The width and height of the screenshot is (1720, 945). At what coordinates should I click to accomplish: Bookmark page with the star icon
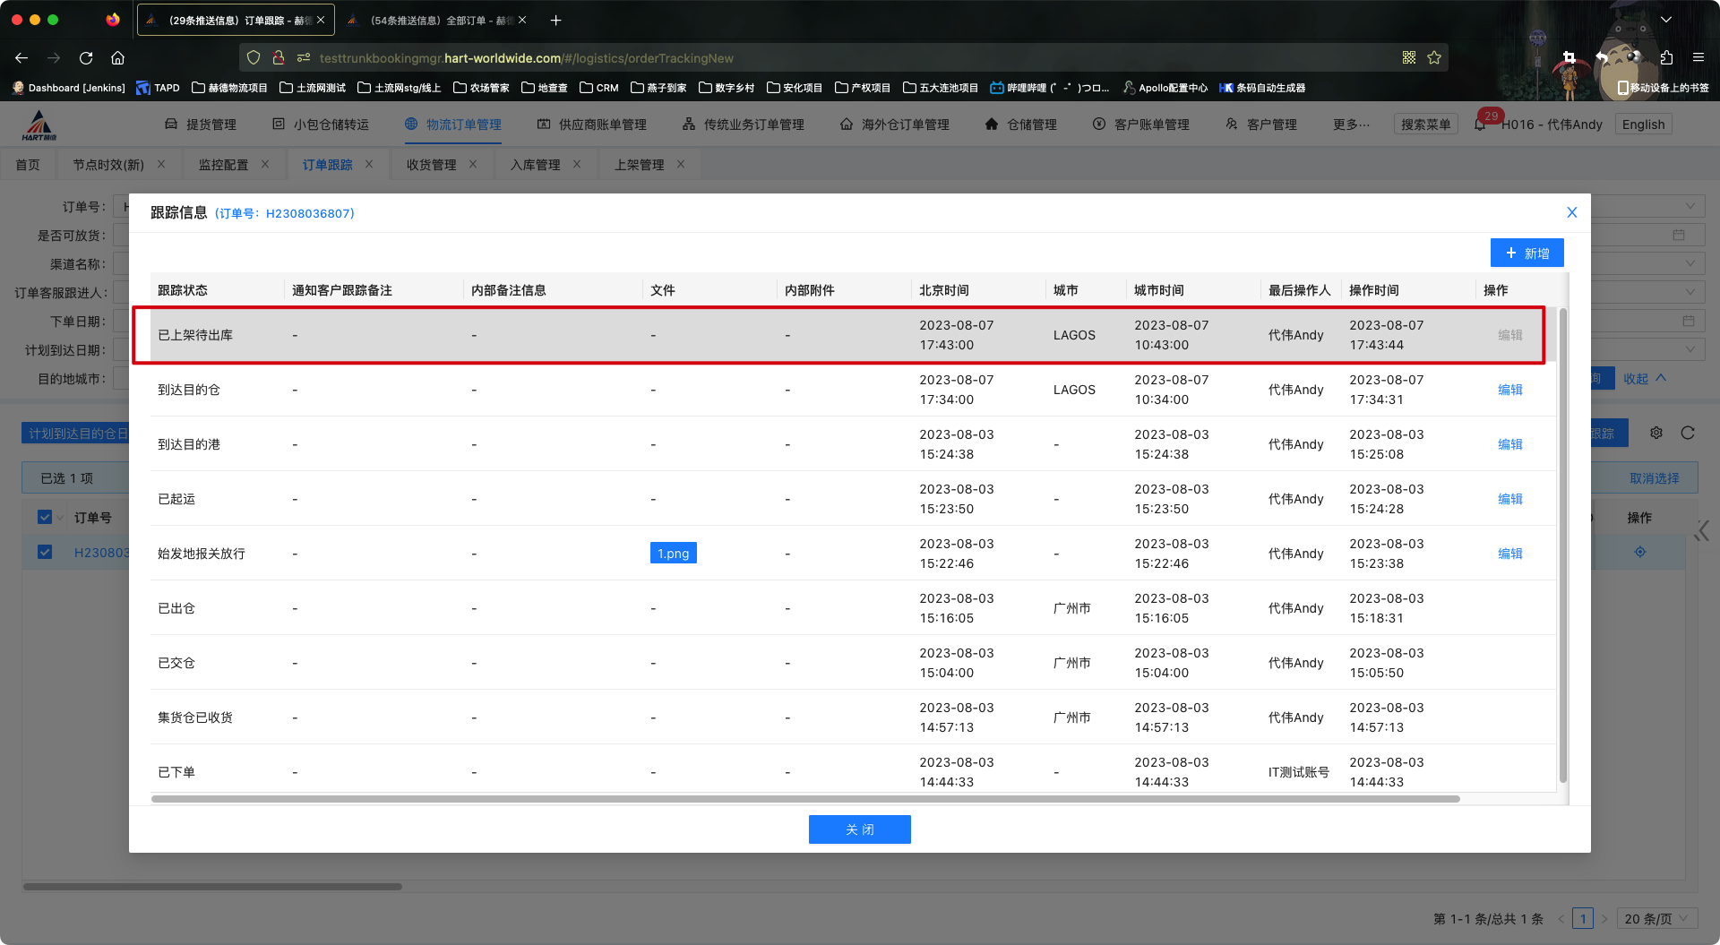[1434, 58]
